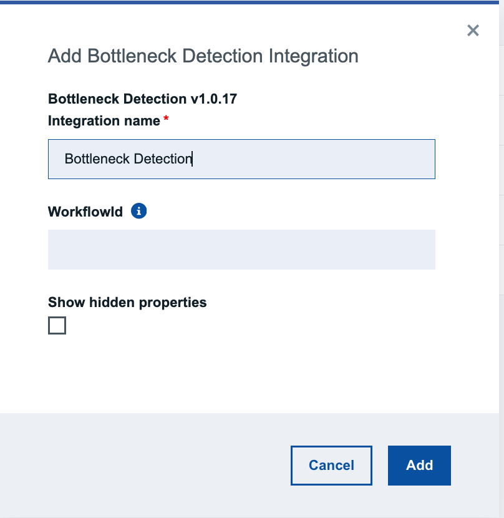Place cursor on the word Detection in name field
The width and height of the screenshot is (504, 518).
click(x=163, y=159)
